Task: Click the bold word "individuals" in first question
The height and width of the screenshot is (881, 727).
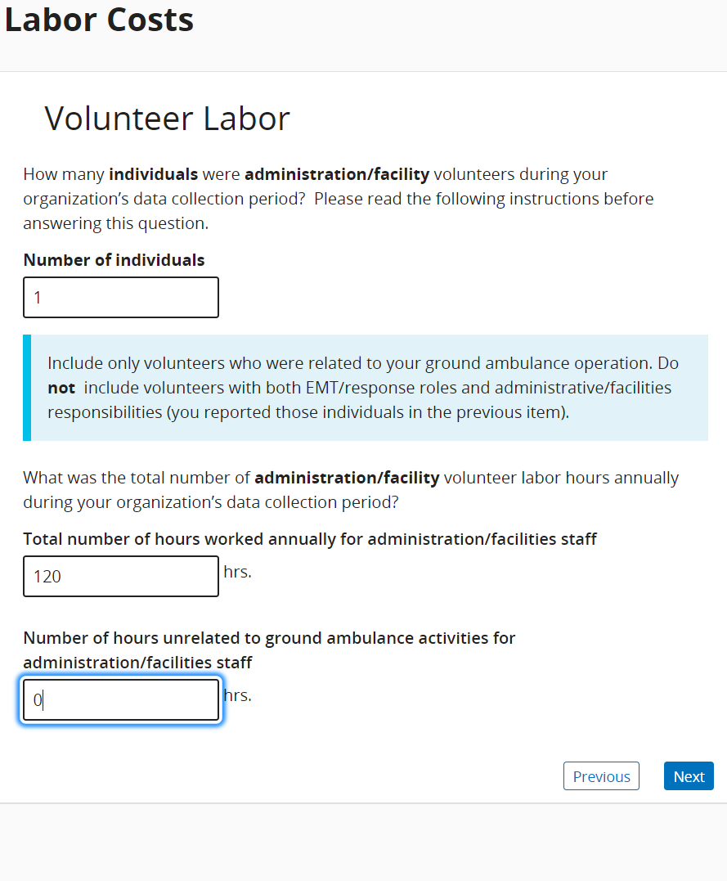Action: click(x=153, y=174)
